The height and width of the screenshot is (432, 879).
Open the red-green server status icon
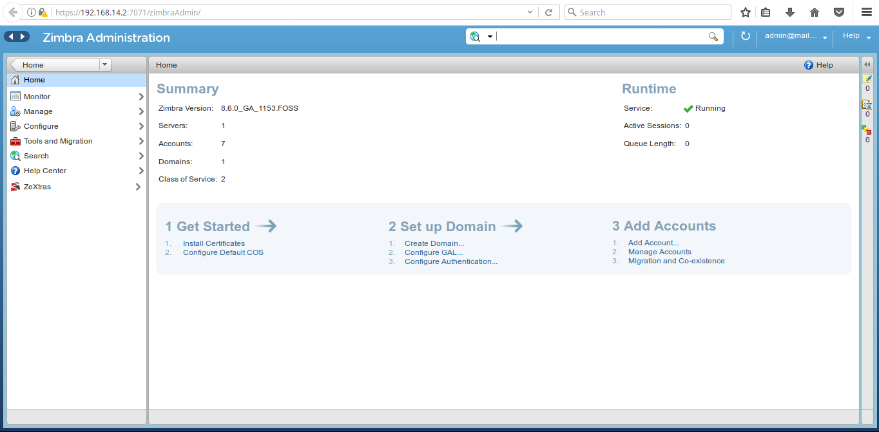(x=867, y=130)
